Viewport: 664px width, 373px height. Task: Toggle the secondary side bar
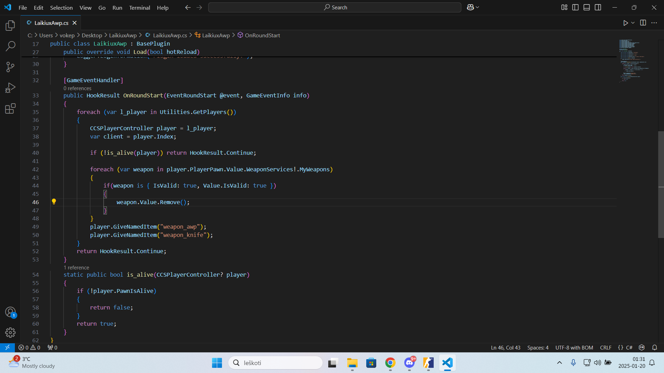coord(598,7)
